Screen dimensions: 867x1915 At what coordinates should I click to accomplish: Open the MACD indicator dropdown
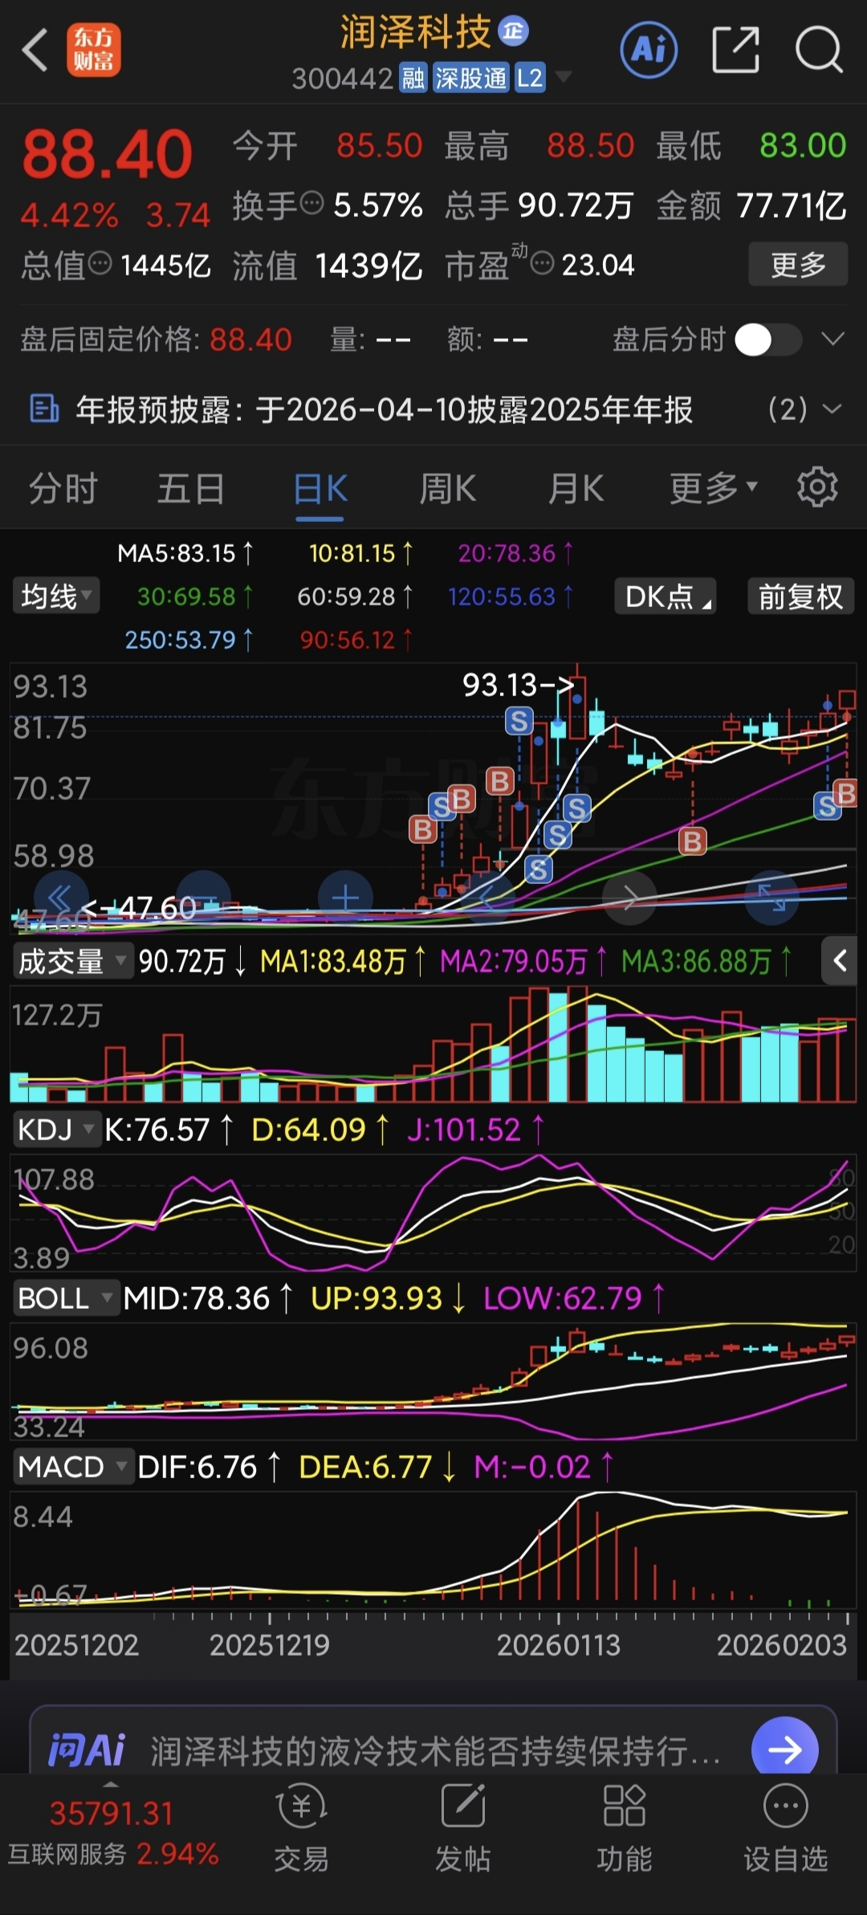pyautogui.click(x=73, y=1467)
